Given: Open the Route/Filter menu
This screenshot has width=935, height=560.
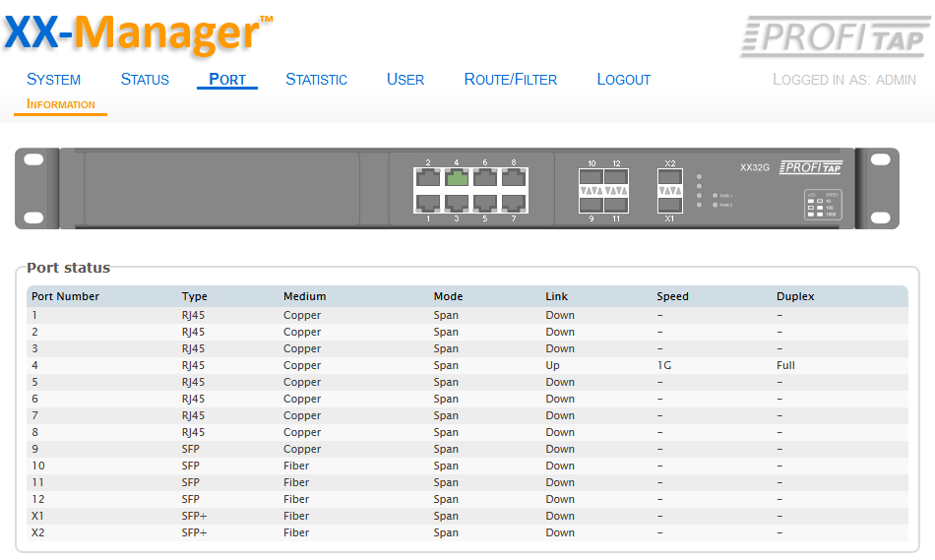Looking at the screenshot, I should click(510, 80).
